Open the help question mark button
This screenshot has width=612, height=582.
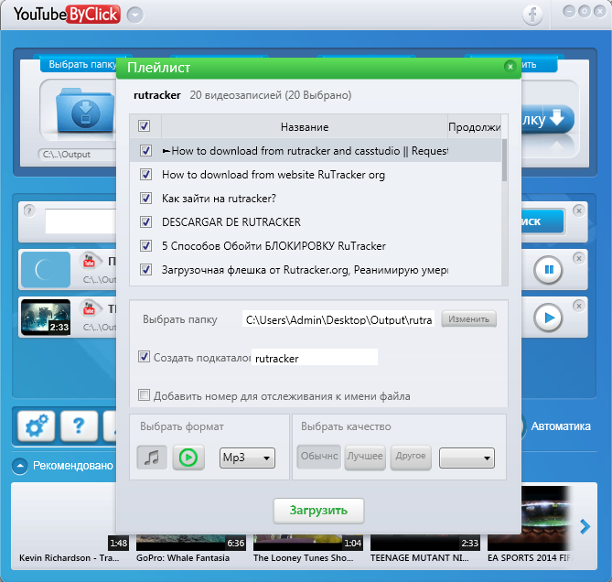coord(79,426)
